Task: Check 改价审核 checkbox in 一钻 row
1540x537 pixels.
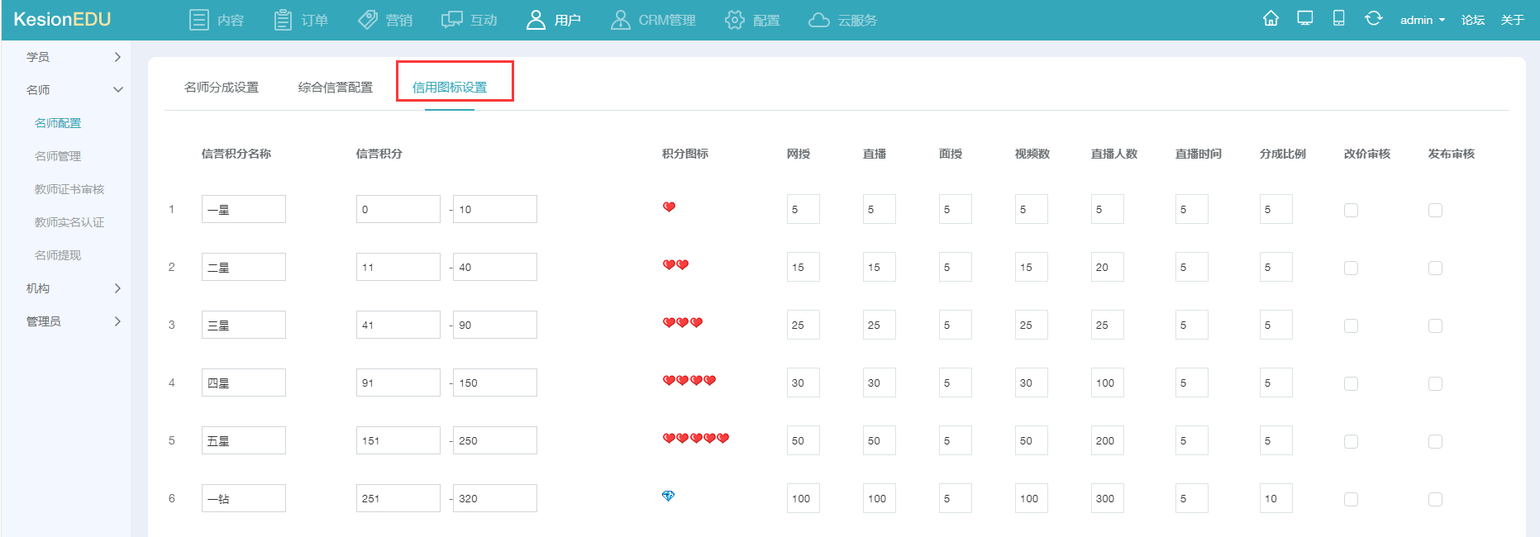Action: pos(1351,499)
